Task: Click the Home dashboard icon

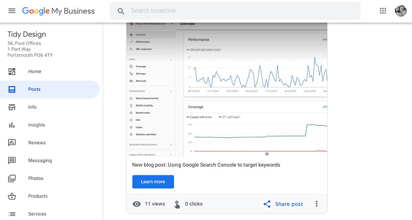Action: point(12,71)
